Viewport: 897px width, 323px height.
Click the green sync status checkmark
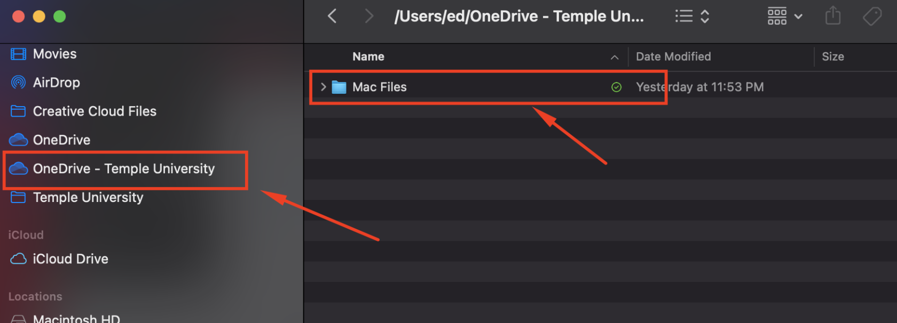[616, 87]
